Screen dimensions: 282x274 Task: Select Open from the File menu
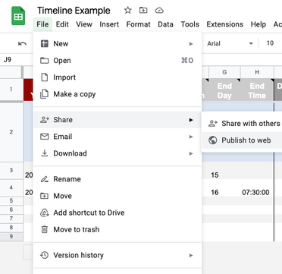click(117, 61)
